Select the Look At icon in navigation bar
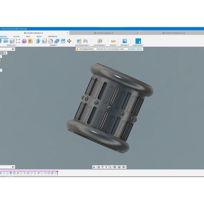The image size is (204, 204). pyautogui.click(x=99, y=167)
